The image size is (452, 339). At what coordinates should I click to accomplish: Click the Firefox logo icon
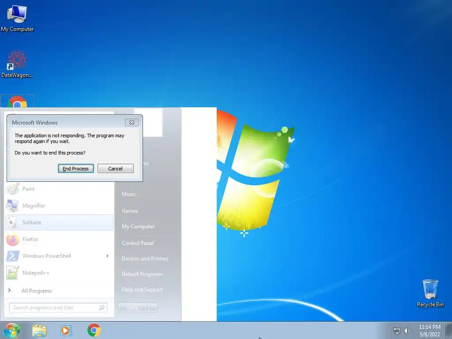pos(12,239)
